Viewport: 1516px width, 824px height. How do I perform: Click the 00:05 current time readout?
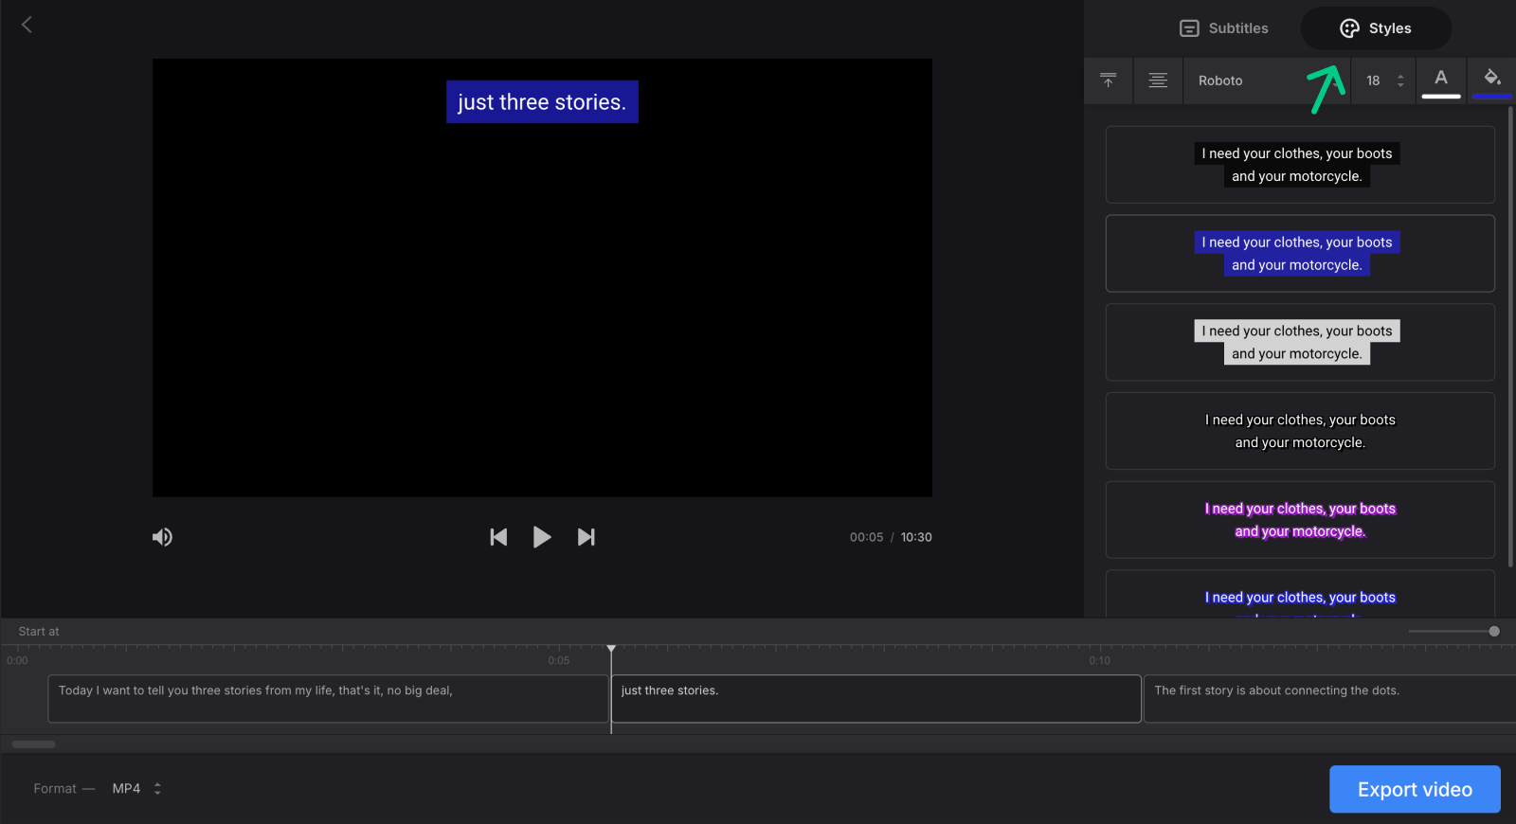point(866,537)
